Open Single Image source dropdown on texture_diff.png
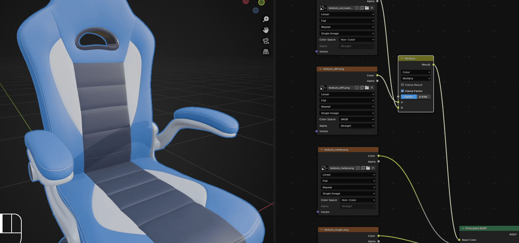Viewport: 519px width, 243px height. pyautogui.click(x=347, y=113)
